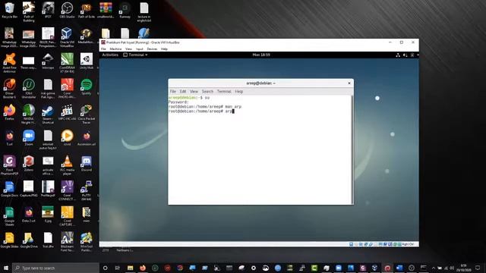
Task: Launch Zoom from the desktop
Action: pyautogui.click(x=29, y=138)
